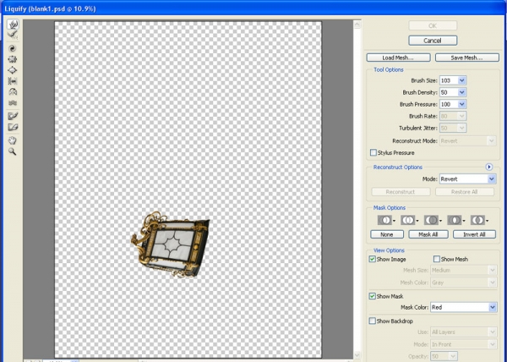Toggle Show Mask checkbox
This screenshot has width=507, height=362.
pos(373,296)
